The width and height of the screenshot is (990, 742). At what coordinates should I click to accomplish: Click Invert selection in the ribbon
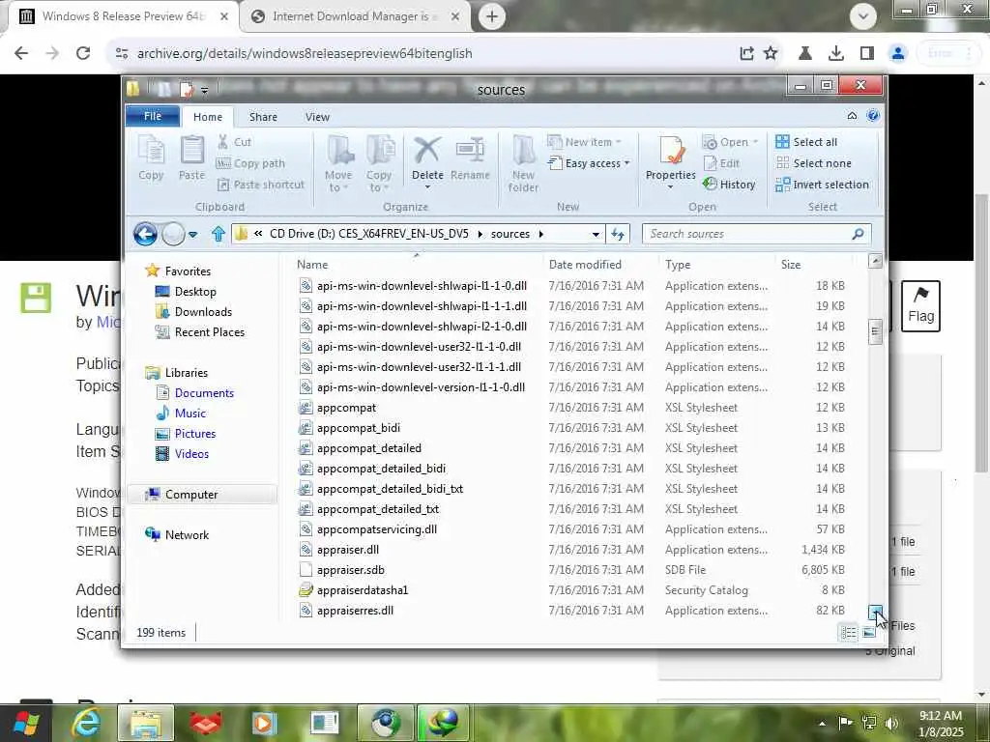(822, 185)
